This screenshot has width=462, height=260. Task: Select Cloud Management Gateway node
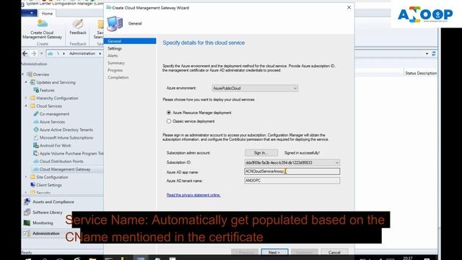65,169
